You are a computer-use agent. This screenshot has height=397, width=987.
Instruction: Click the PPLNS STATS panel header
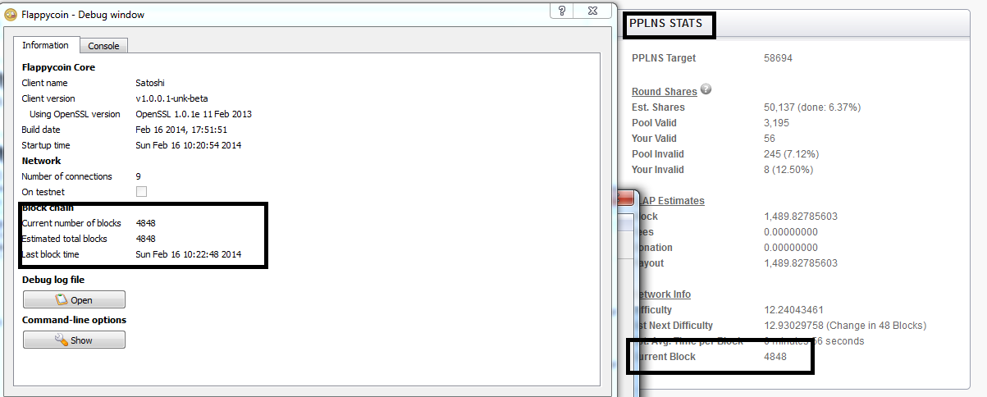tap(665, 24)
